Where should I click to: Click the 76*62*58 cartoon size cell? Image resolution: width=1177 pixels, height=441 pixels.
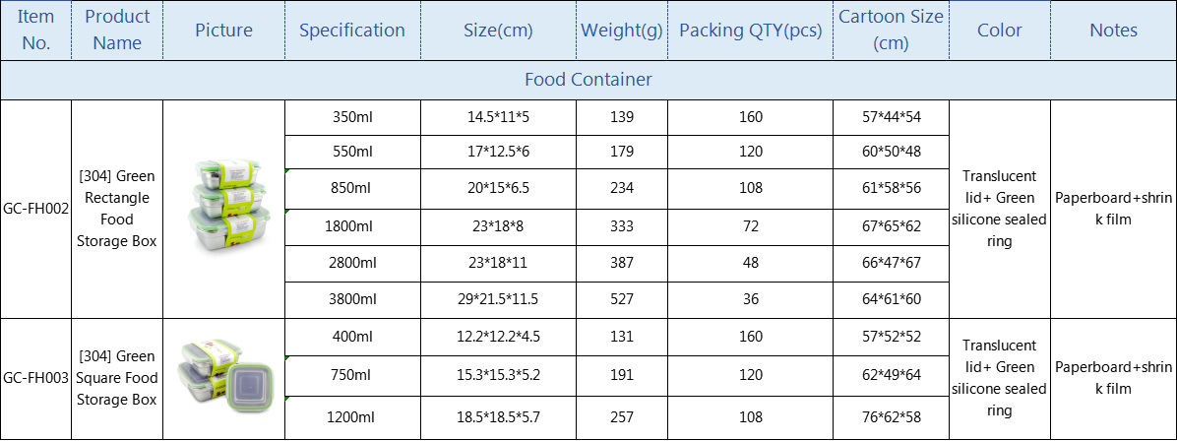[x=891, y=419]
